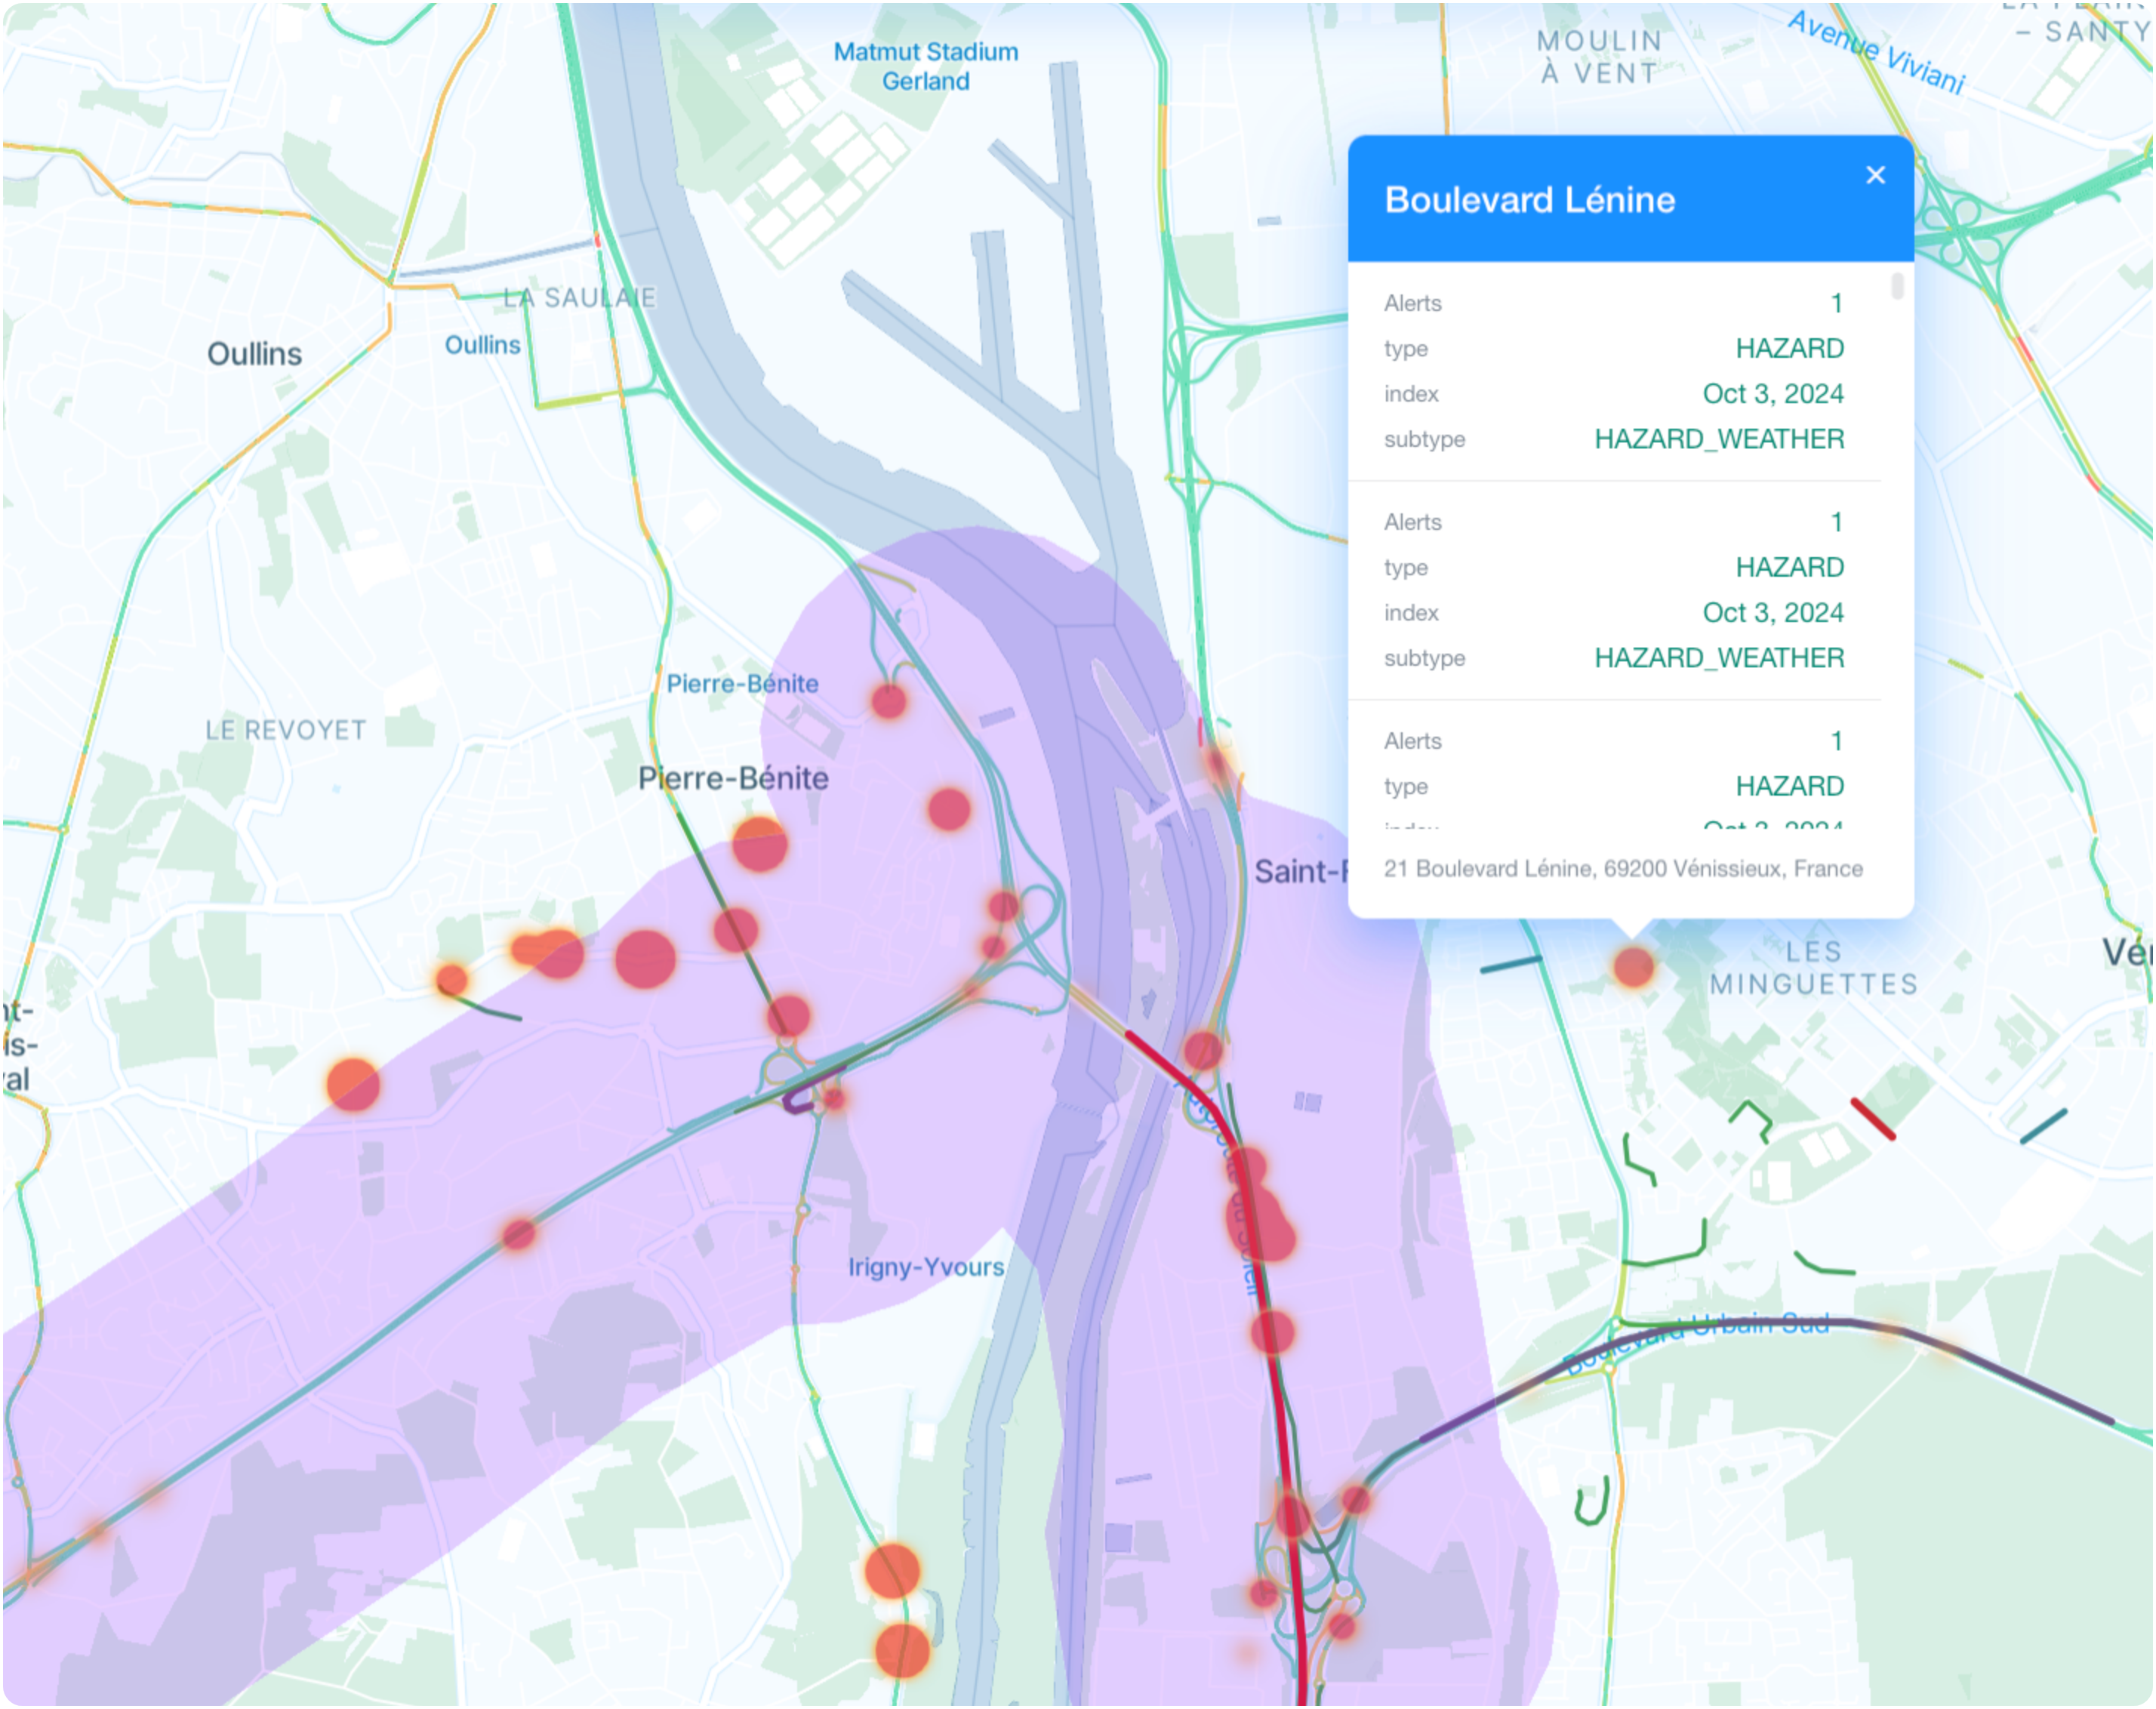
Task: Click the first HAZARD type value
Action: (1789, 348)
